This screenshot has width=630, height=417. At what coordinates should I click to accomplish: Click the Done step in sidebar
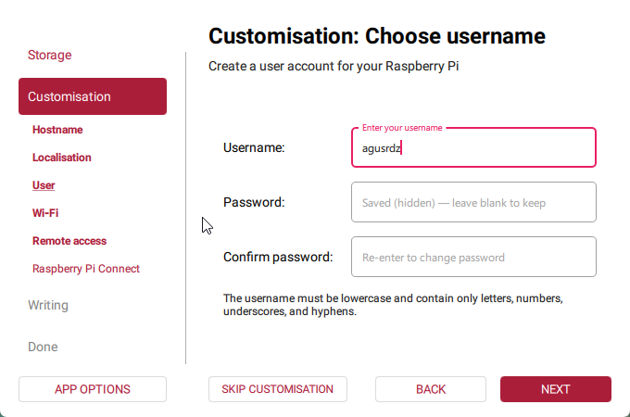43,347
